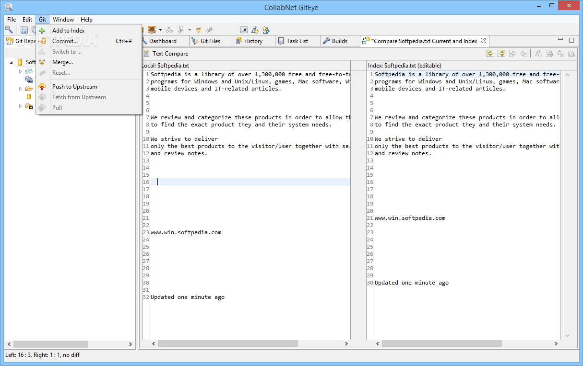Expand the last folder node in tree
Image resolution: width=583 pixels, height=366 pixels.
[x=21, y=106]
